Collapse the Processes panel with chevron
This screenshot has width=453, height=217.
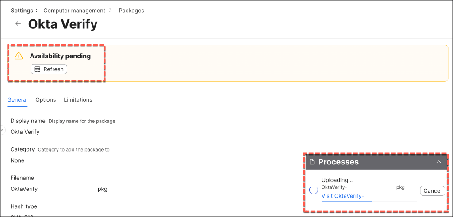tap(438, 162)
